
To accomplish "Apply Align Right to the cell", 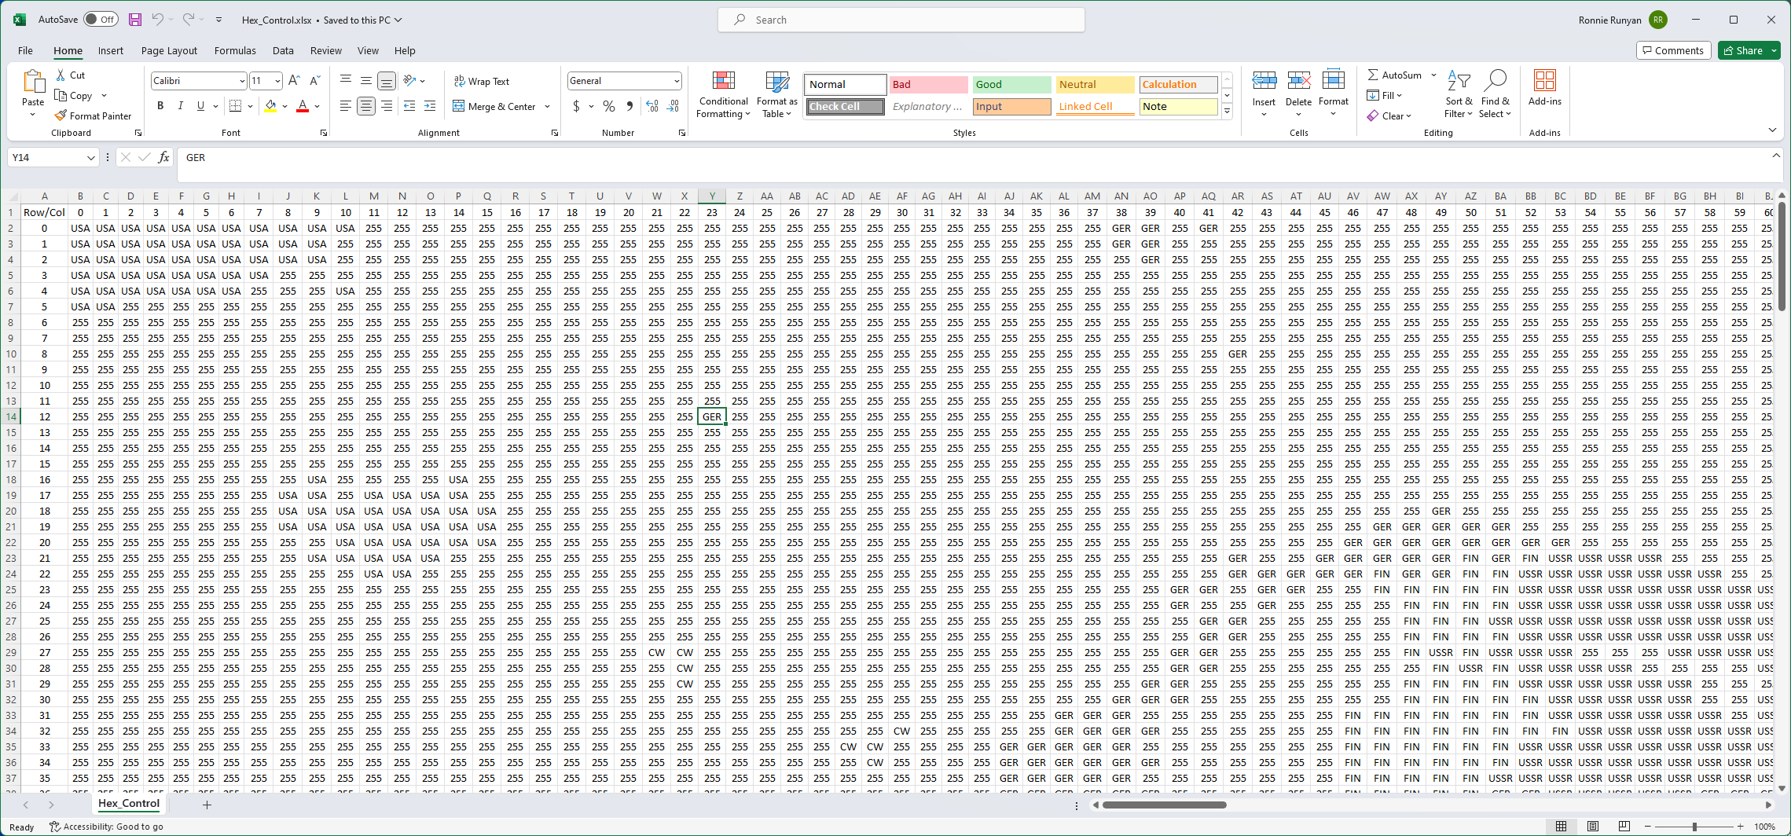I will pyautogui.click(x=387, y=106).
